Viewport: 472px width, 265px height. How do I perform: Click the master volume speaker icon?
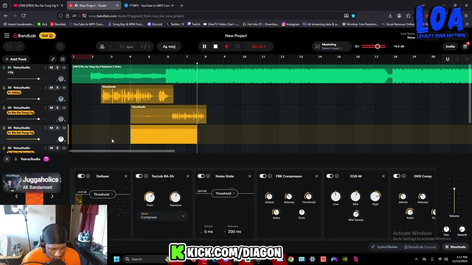point(357,46)
